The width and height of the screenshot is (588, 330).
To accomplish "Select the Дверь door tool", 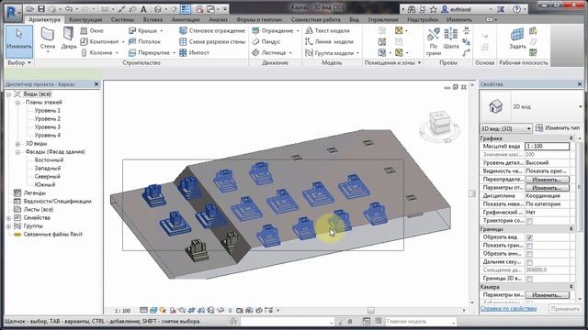I will 69,38.
